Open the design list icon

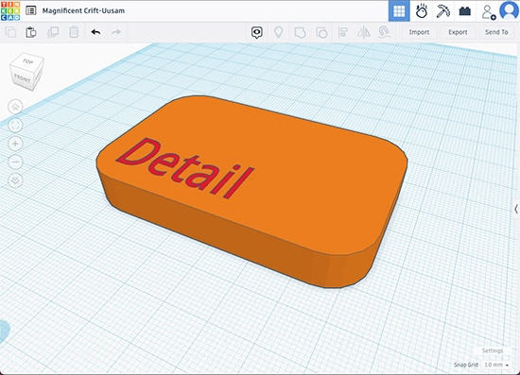pos(31,10)
